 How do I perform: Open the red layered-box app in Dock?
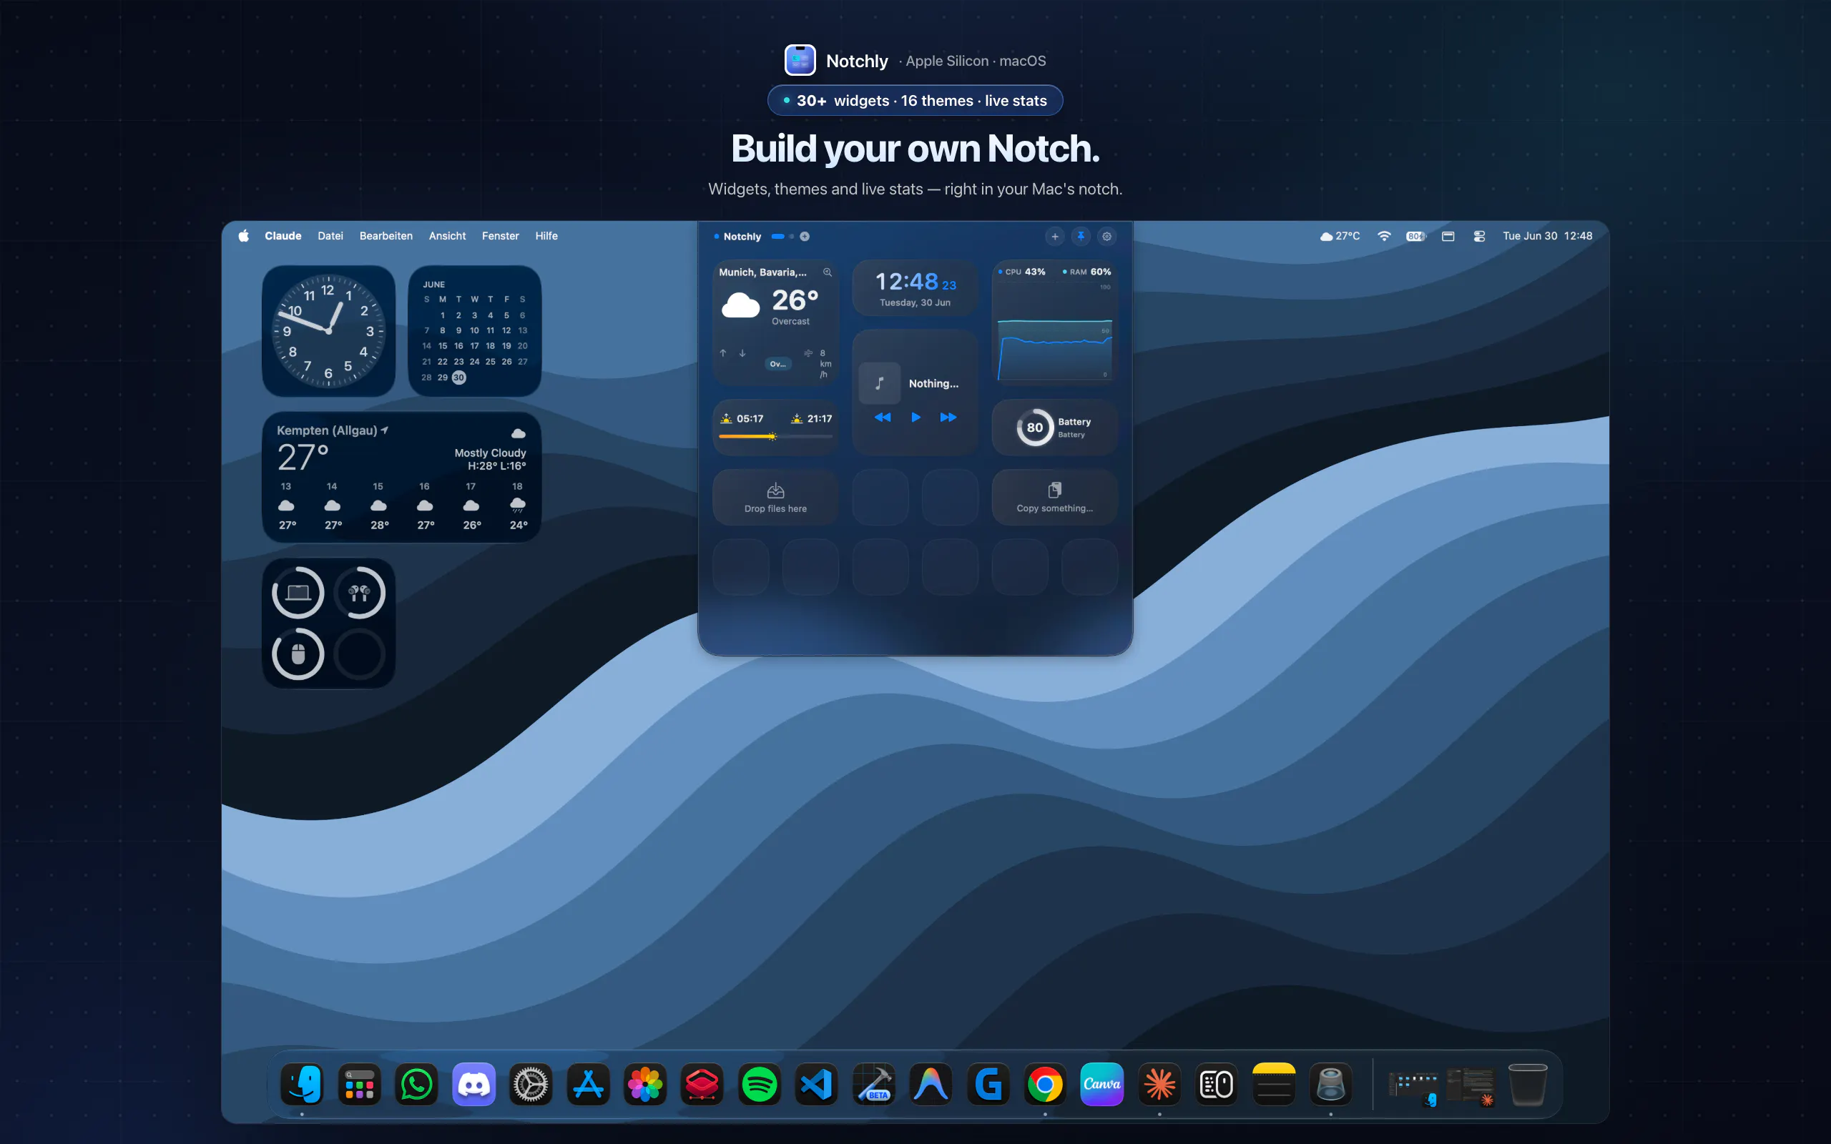click(702, 1084)
